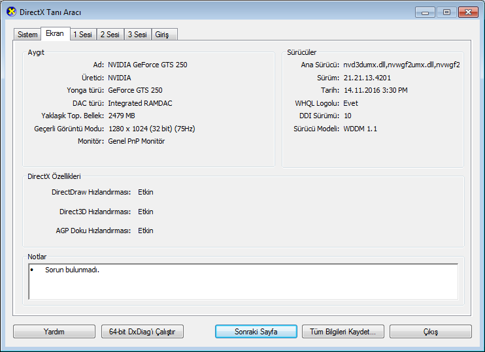Select the Ekran tab

coord(55,33)
